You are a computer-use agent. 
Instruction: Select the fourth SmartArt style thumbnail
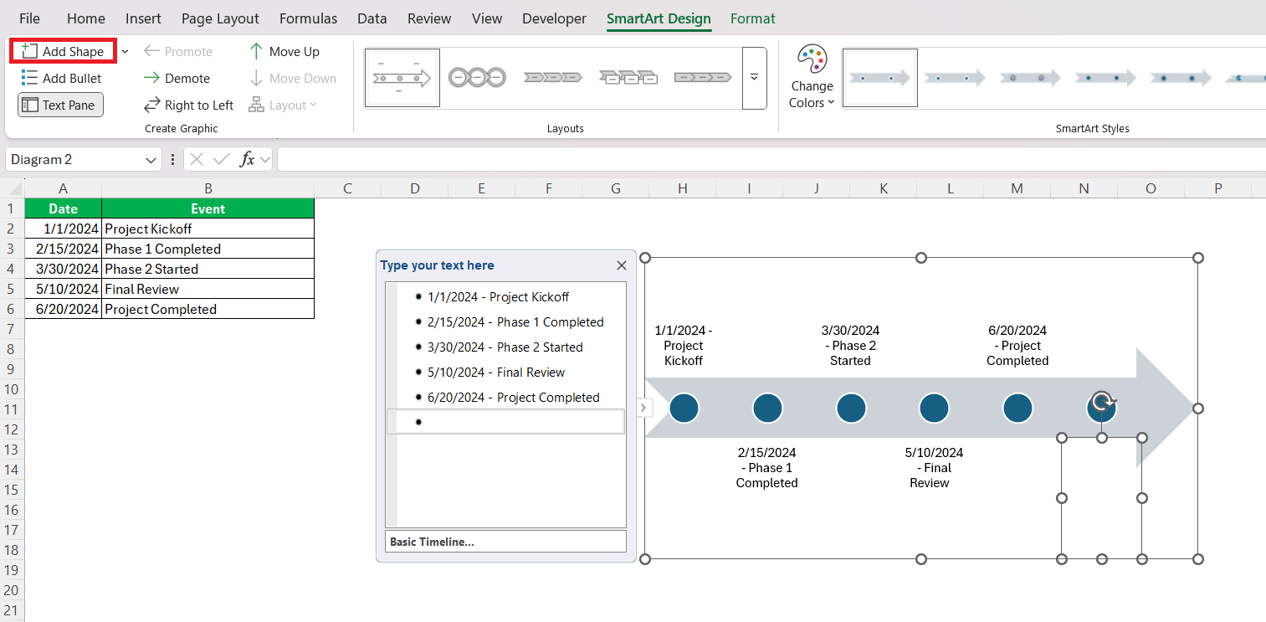pyautogui.click(x=1105, y=78)
